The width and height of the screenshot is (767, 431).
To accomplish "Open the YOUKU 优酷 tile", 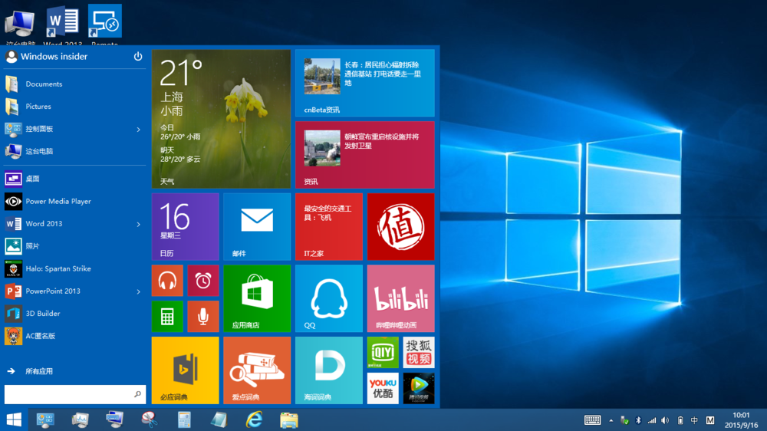I will point(383,389).
